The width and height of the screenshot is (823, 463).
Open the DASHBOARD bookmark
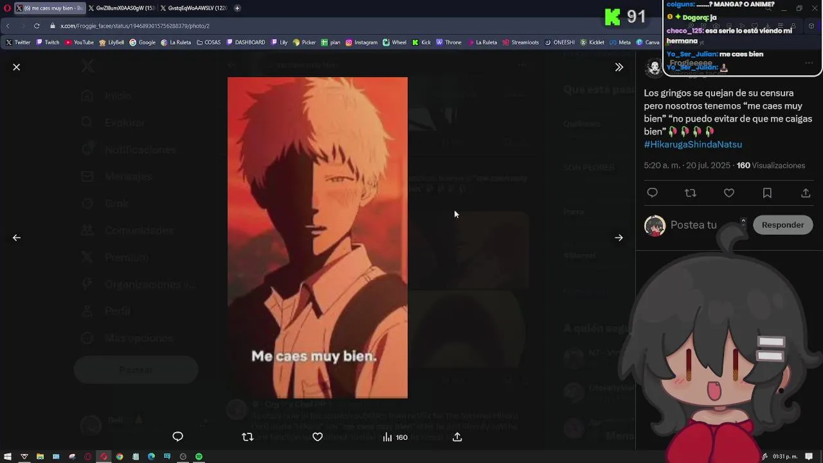point(245,42)
